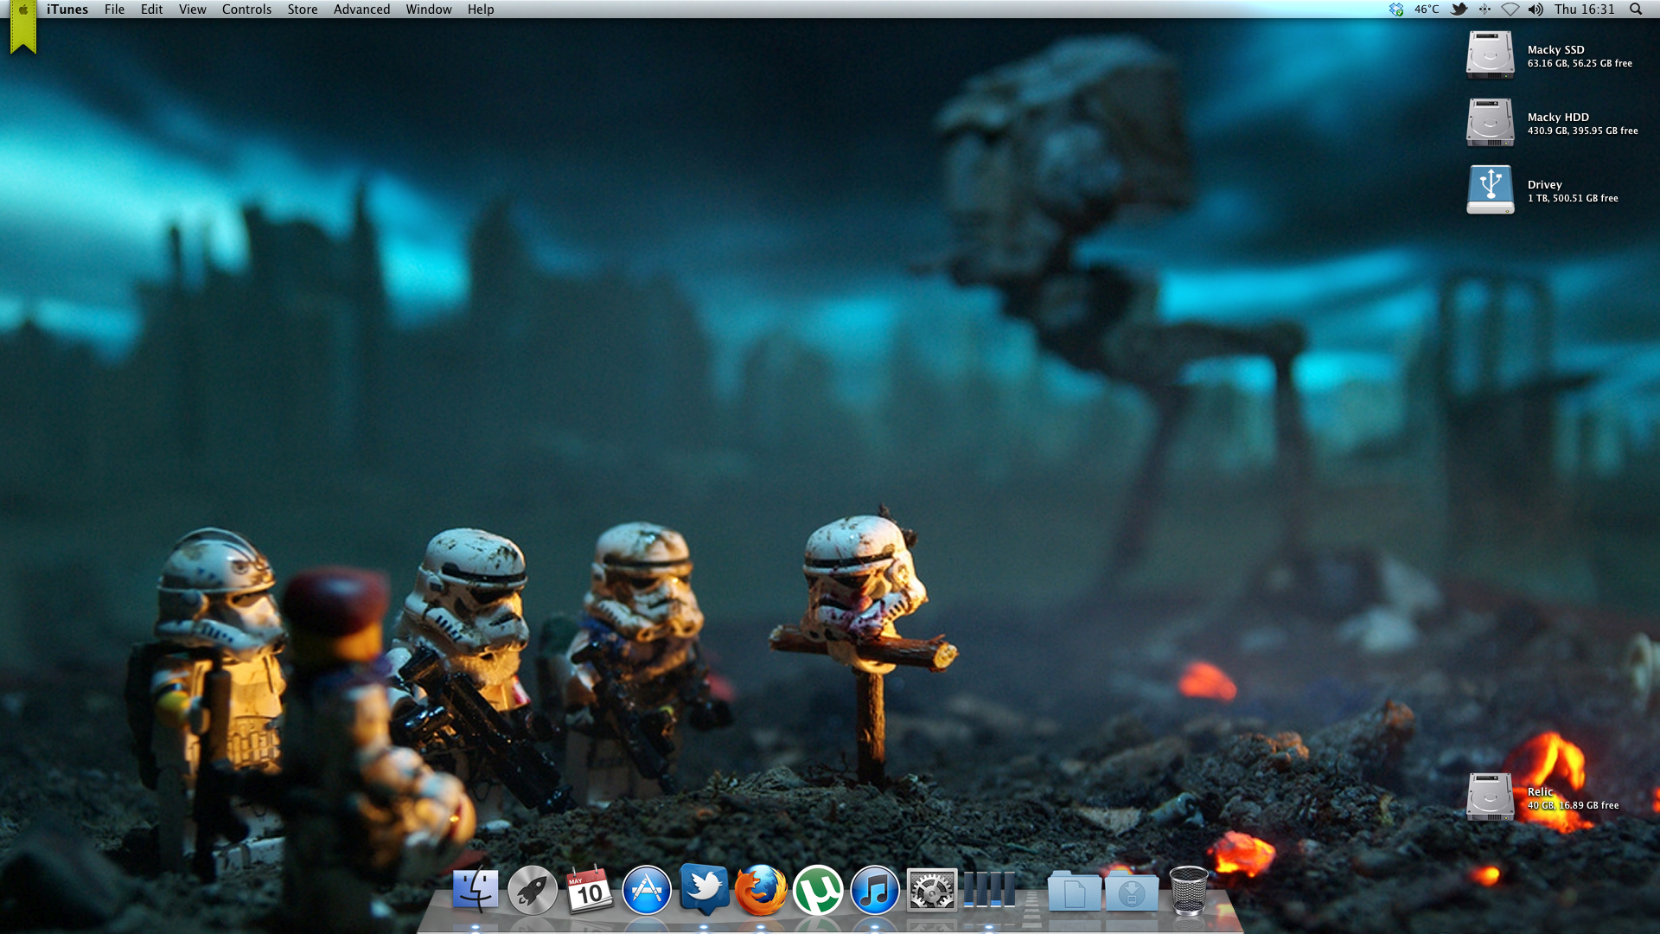The width and height of the screenshot is (1660, 934).
Task: Open the Store menu
Action: (303, 10)
